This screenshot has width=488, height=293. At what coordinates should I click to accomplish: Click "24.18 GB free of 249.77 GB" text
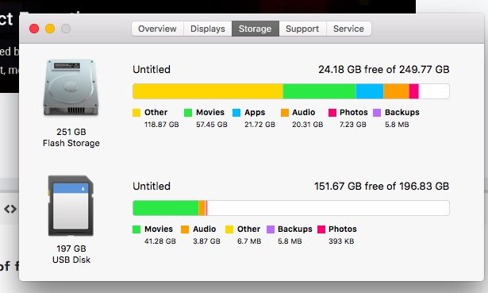point(384,69)
